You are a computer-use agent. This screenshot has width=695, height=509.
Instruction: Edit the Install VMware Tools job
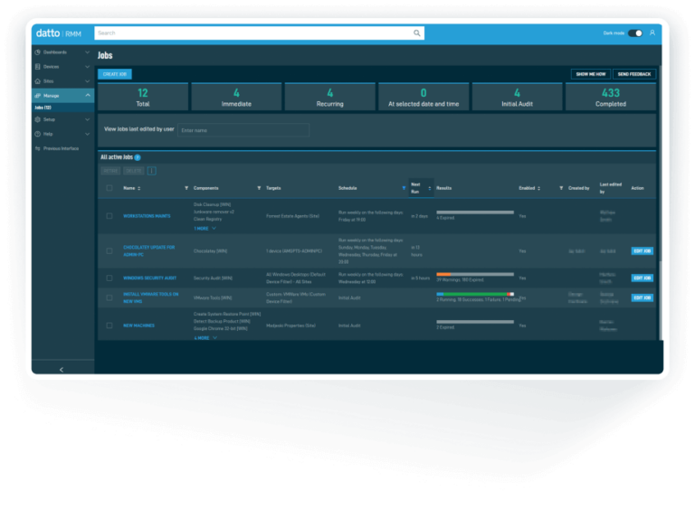pyautogui.click(x=642, y=298)
